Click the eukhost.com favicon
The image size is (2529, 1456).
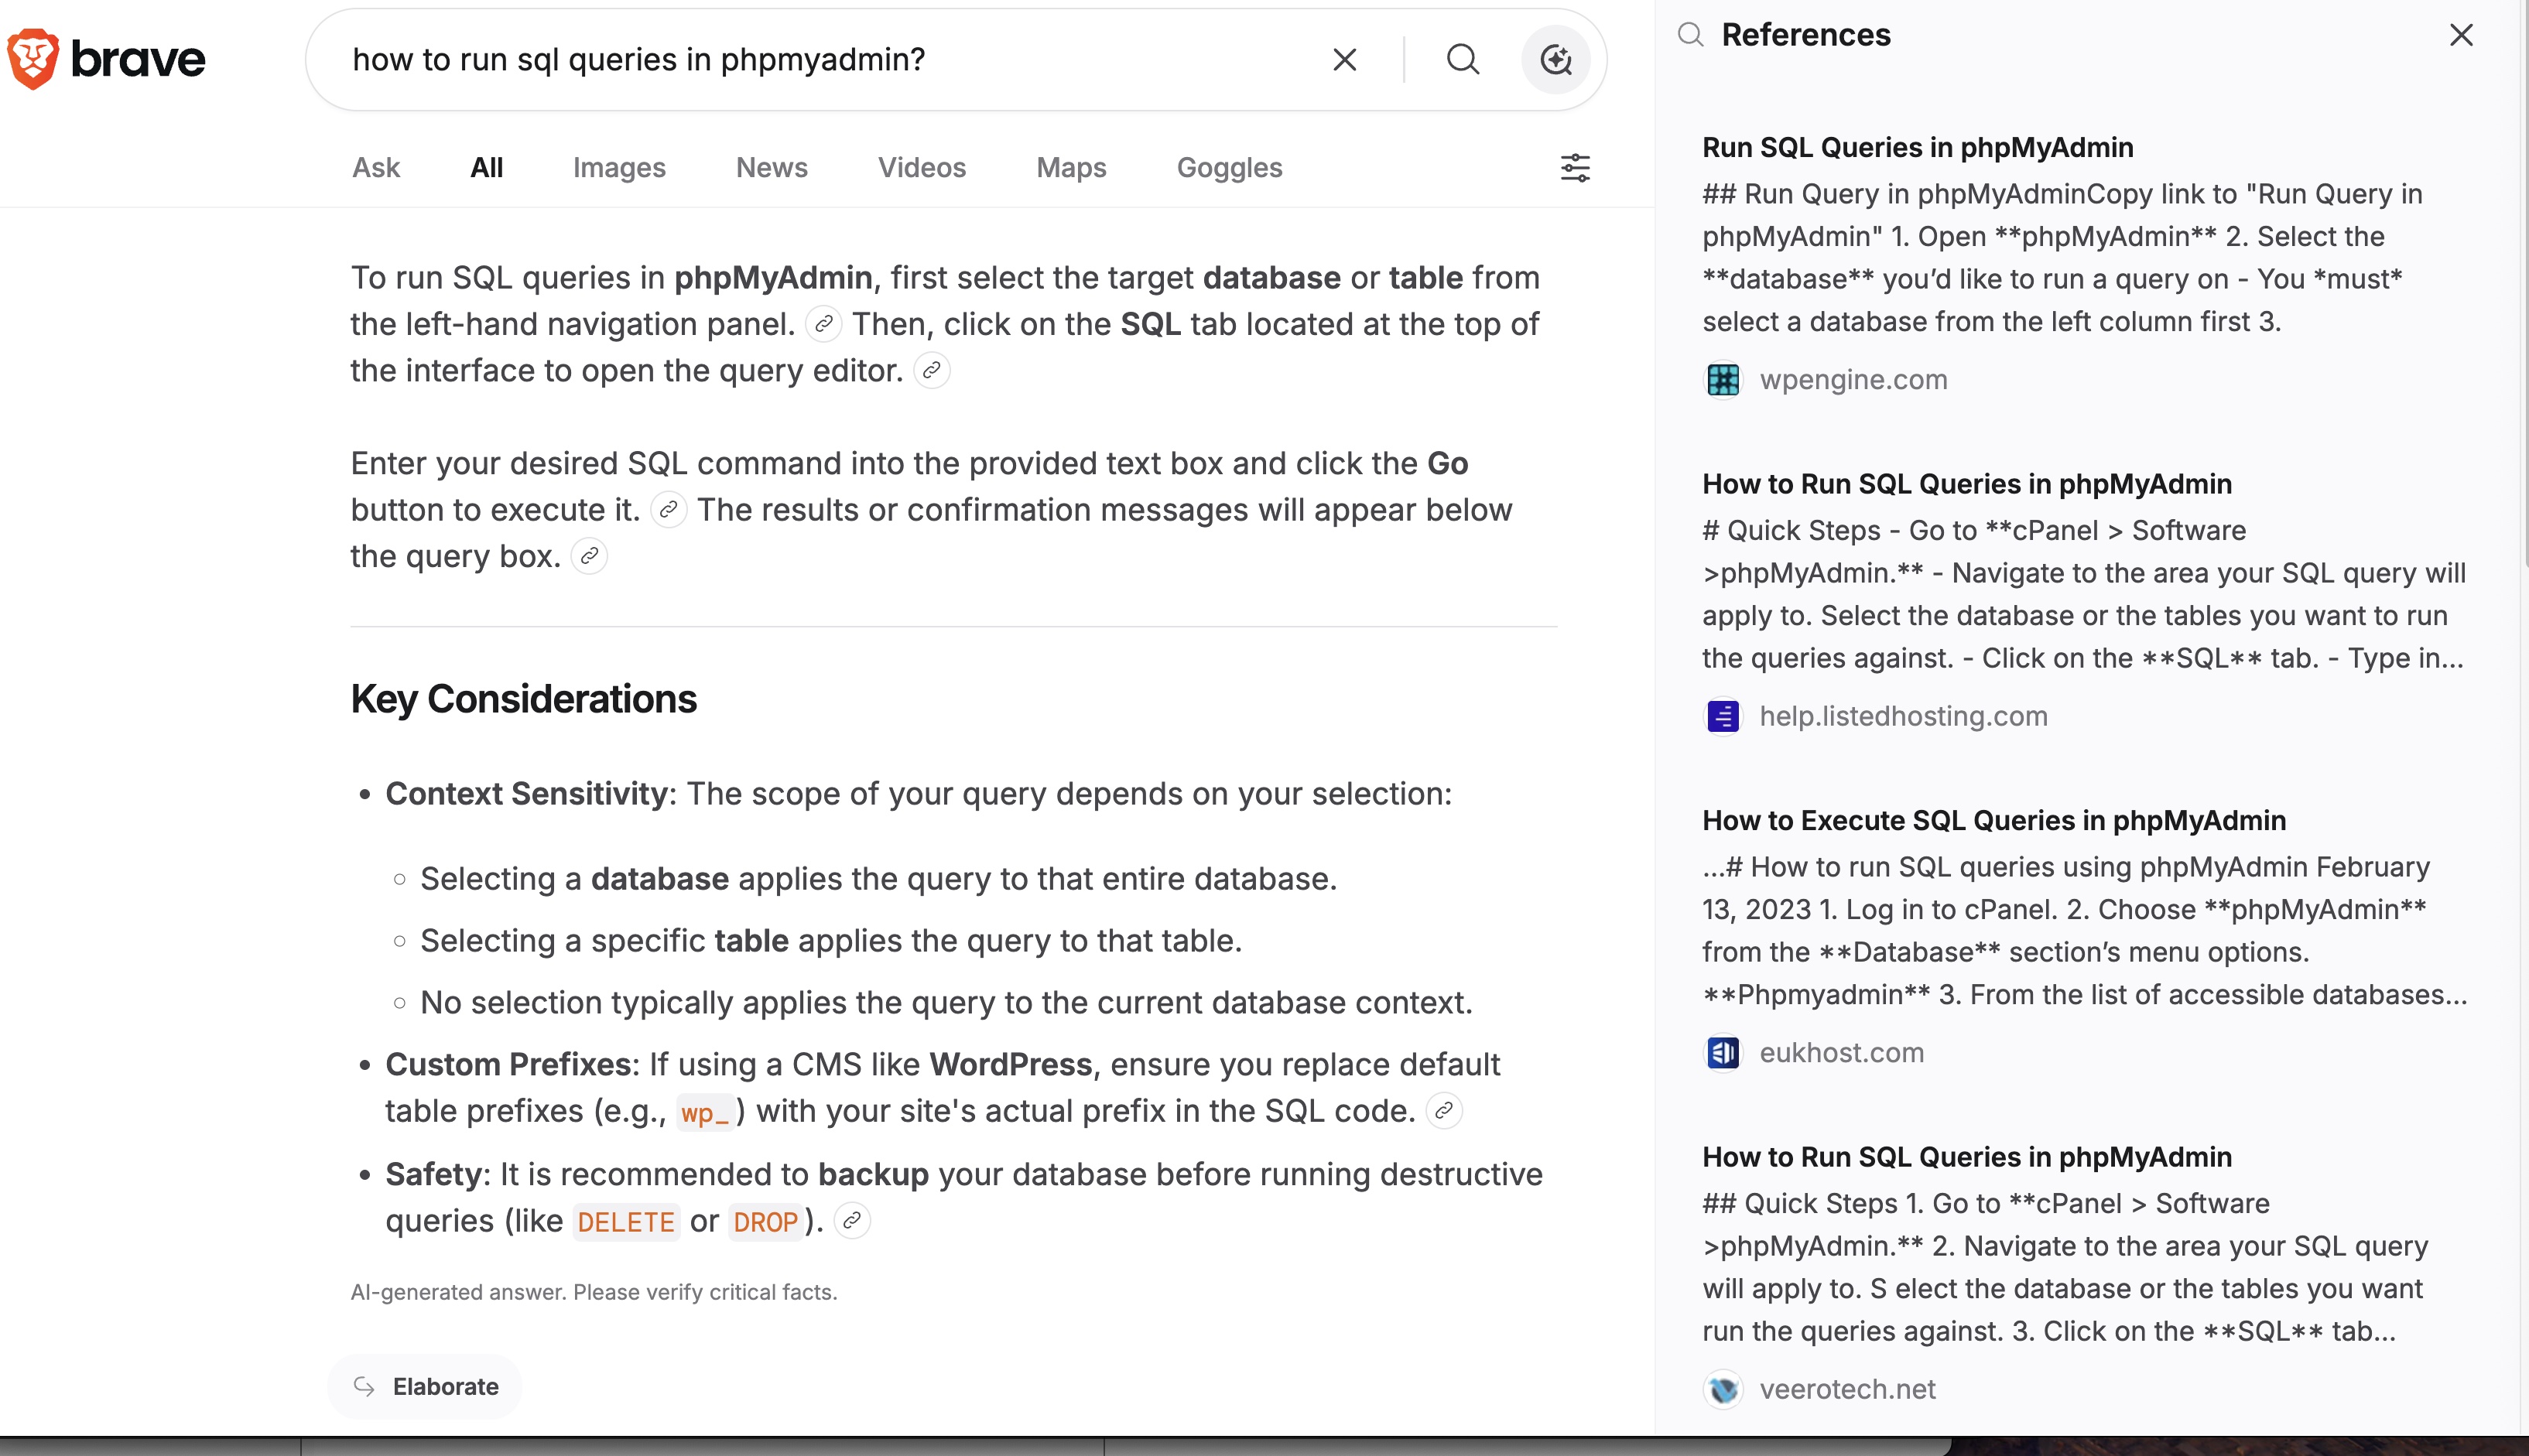(x=1723, y=1053)
